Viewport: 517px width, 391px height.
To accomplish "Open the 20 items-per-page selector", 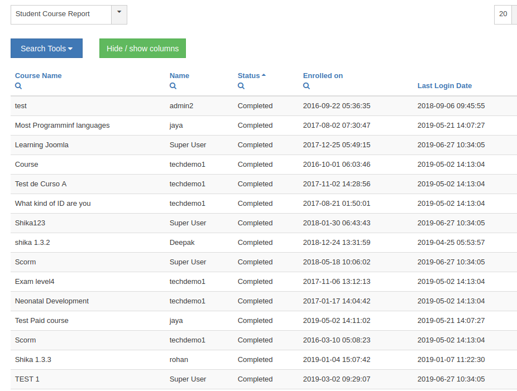I will click(x=504, y=14).
